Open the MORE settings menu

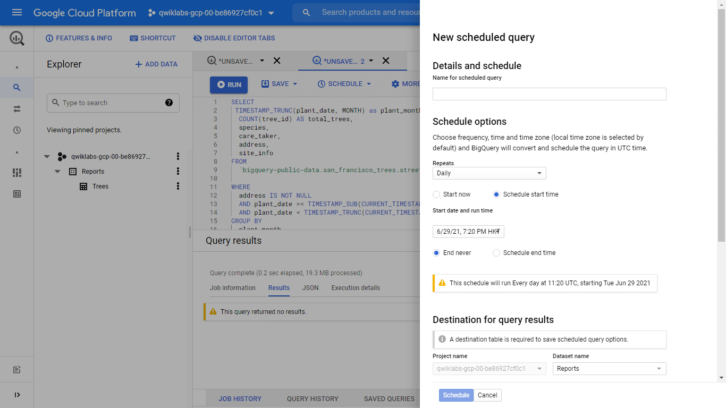pos(405,84)
